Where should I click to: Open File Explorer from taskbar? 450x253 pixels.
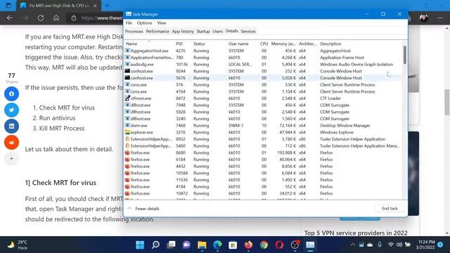(x=202, y=245)
